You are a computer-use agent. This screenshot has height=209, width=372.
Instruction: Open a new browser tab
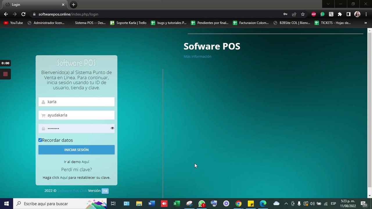(73, 5)
